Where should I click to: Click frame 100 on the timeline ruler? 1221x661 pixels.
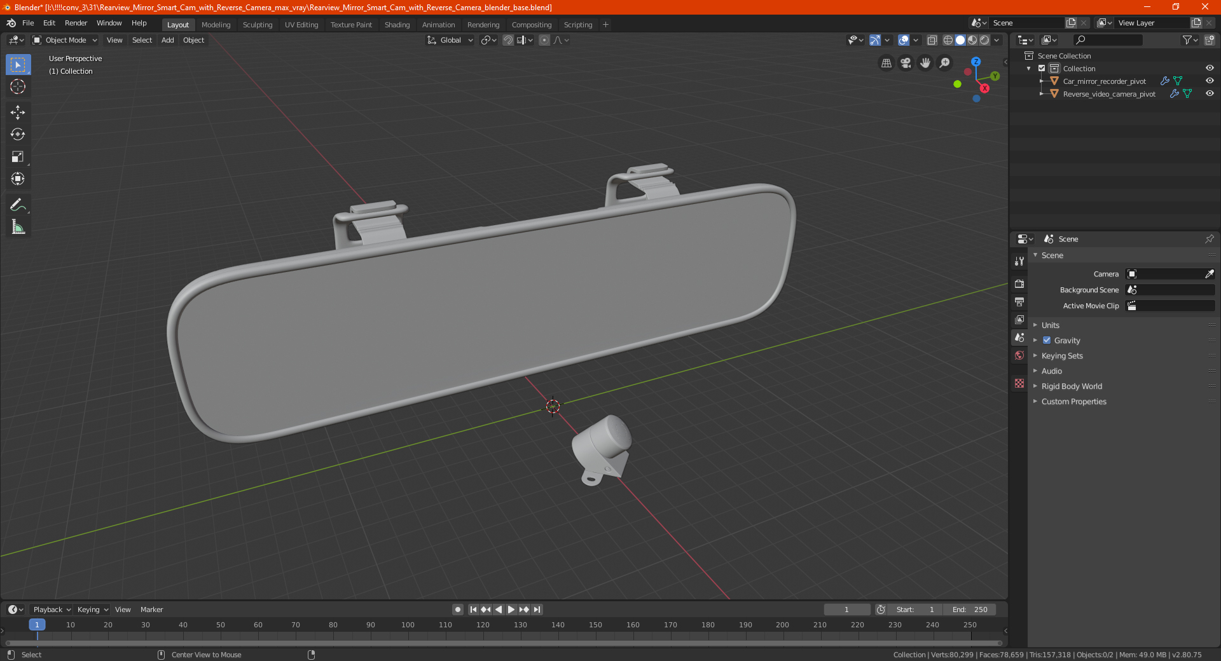pyautogui.click(x=408, y=625)
